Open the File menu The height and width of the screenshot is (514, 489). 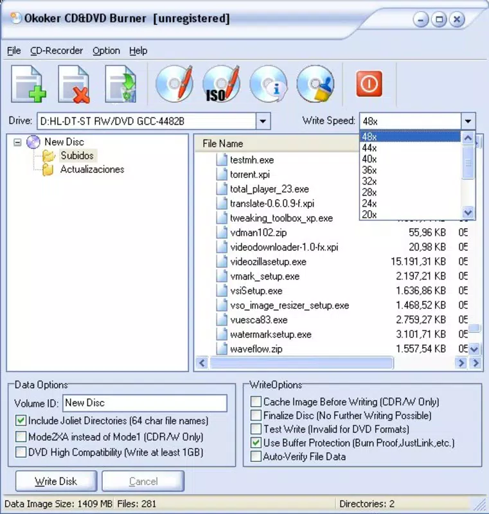(13, 51)
